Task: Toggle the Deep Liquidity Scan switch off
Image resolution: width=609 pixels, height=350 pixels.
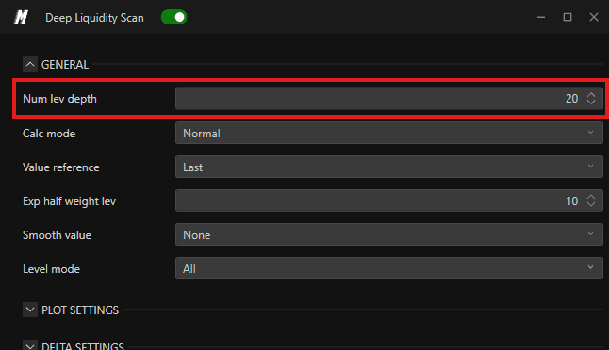Action: (174, 18)
